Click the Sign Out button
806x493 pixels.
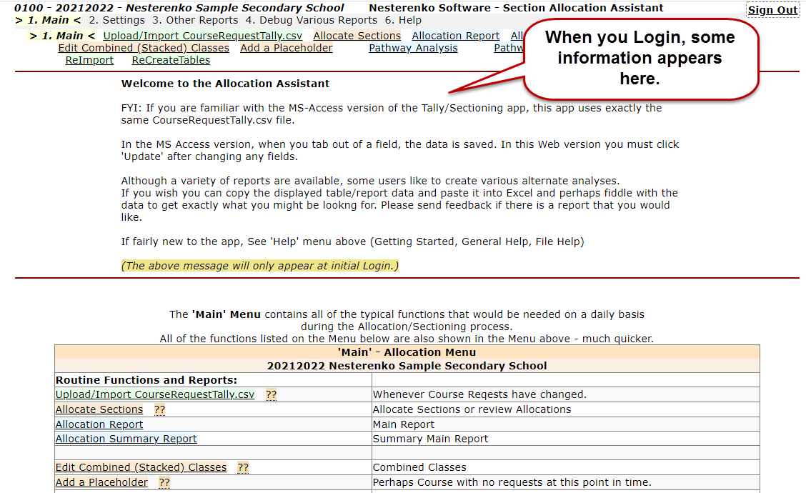pos(772,10)
